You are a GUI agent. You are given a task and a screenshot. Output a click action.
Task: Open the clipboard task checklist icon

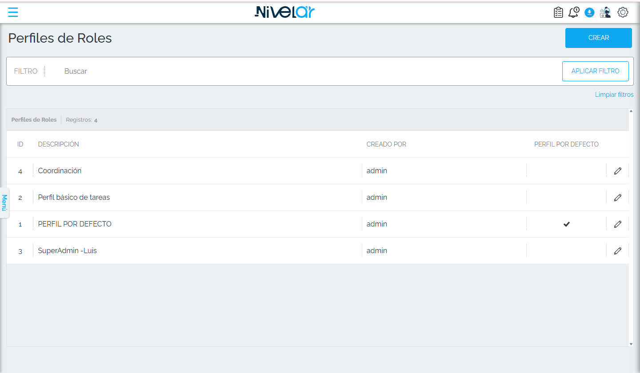tap(558, 12)
